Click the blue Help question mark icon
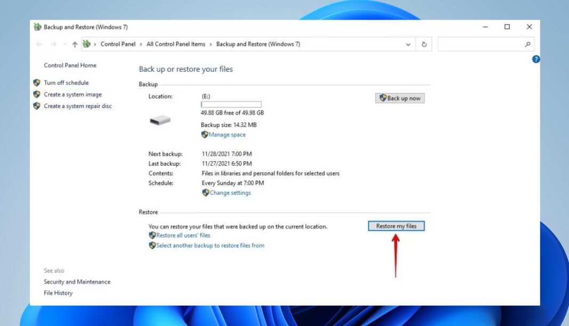 pos(535,60)
